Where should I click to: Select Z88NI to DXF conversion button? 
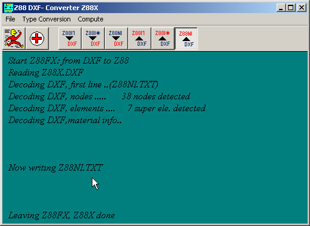(116, 39)
